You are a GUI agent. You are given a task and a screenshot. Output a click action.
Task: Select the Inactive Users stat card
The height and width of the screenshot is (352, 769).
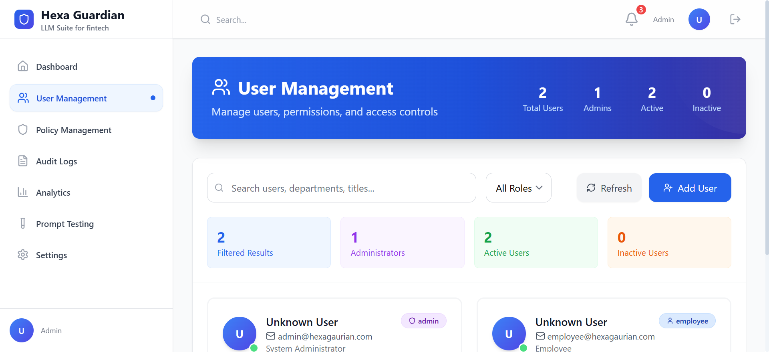tap(669, 243)
